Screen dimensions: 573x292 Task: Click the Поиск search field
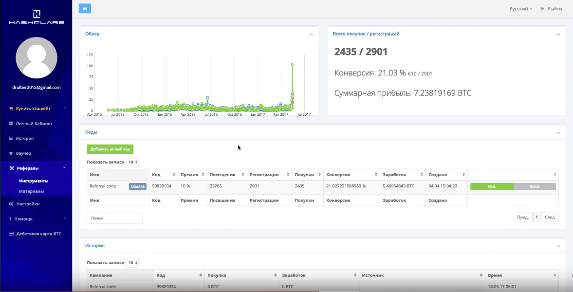pos(114,218)
